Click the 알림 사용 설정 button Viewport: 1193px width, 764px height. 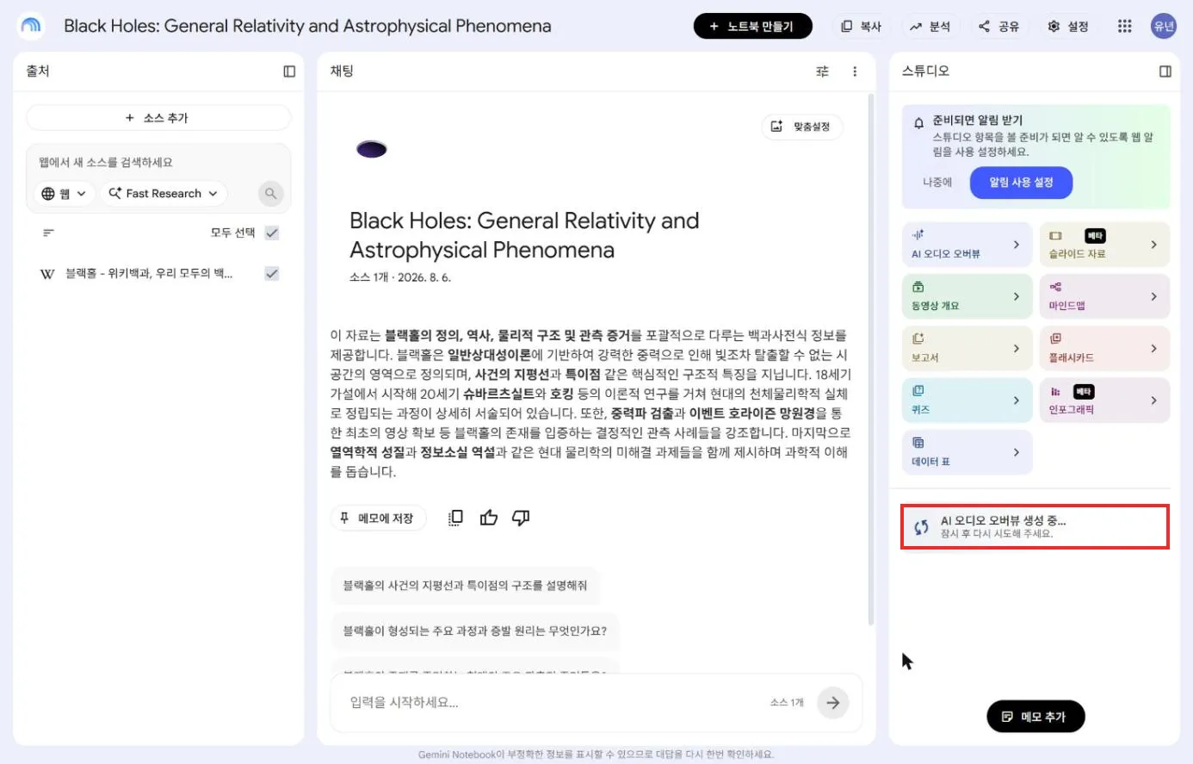pos(1021,183)
